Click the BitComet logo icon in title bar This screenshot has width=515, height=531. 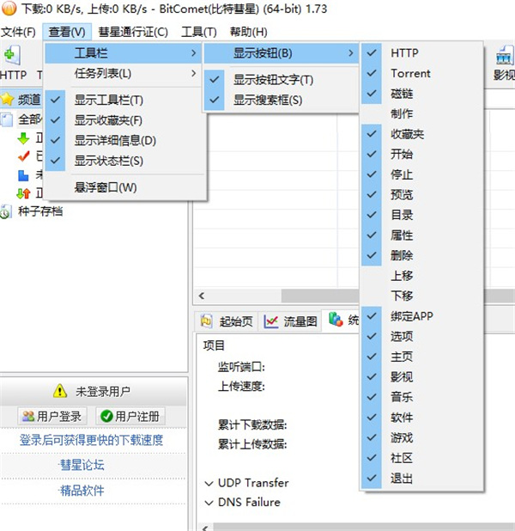9,8
